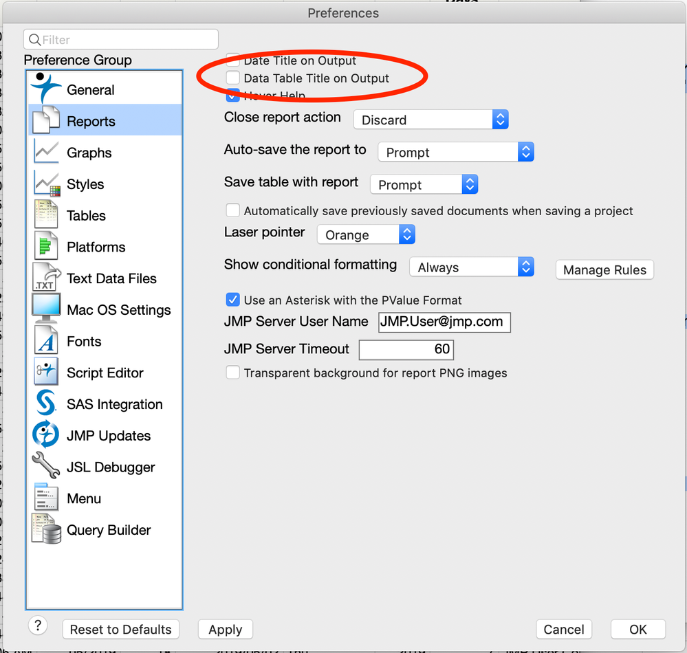Cancel the Preferences dialog
The height and width of the screenshot is (653, 687).
pos(564,630)
